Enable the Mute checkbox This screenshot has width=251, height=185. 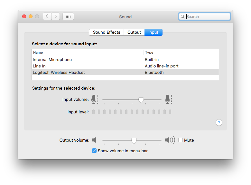(x=181, y=140)
